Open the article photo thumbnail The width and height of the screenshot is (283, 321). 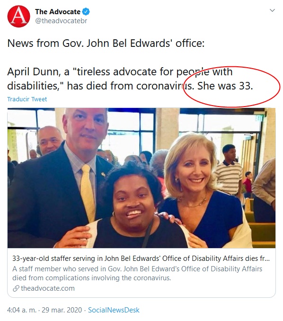tap(141, 178)
